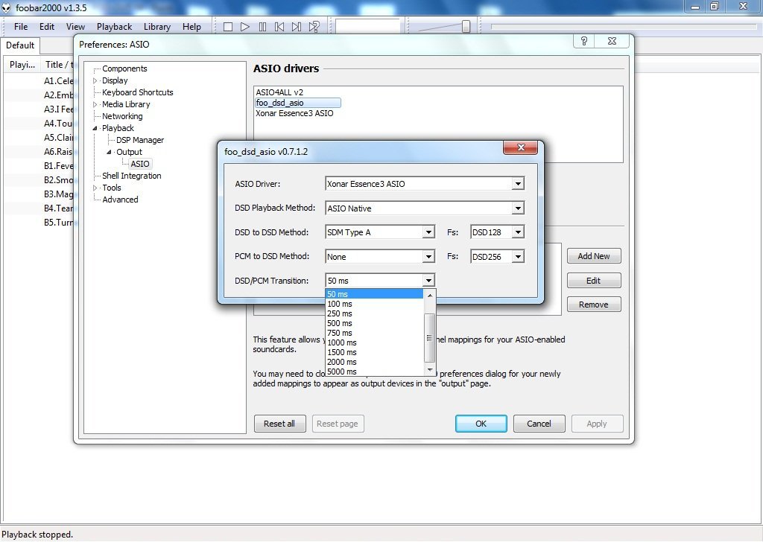763x542 pixels.
Task: Open the PCM to DSD Method dropdown
Action: point(428,257)
